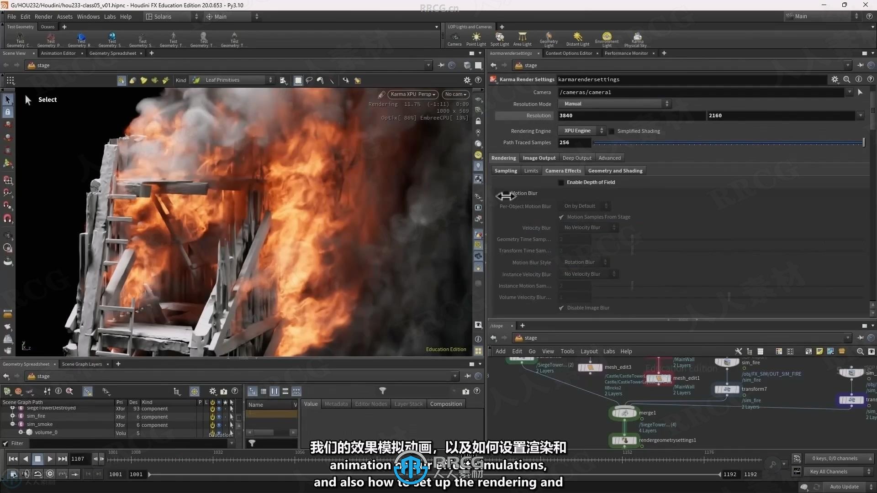877x493 pixels.
Task: Click the Camera path input field
Action: click(702, 92)
